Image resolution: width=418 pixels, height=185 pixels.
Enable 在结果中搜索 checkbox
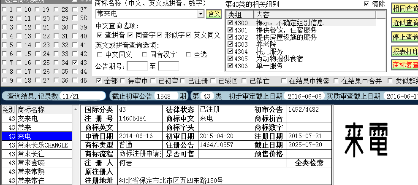tap(284, 80)
